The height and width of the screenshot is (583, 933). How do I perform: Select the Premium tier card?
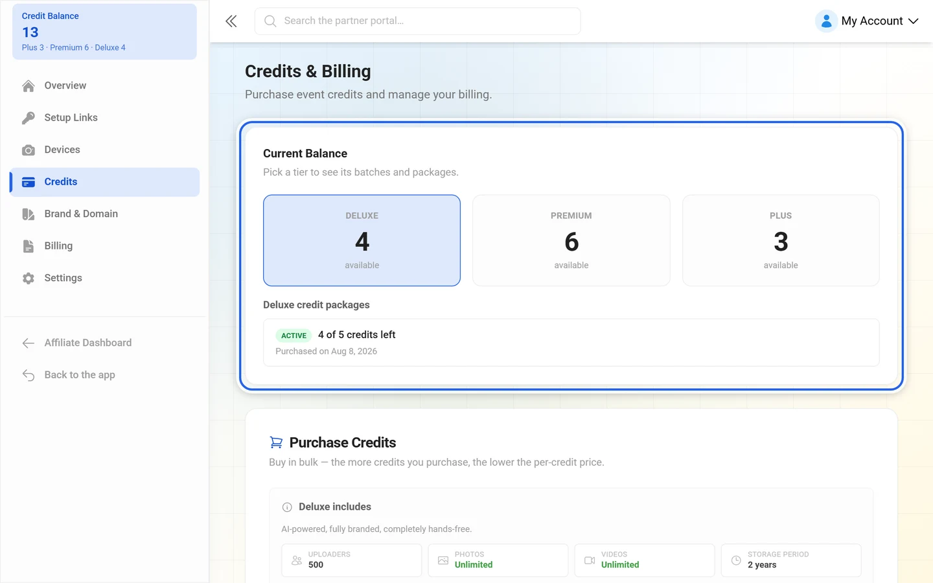571,240
